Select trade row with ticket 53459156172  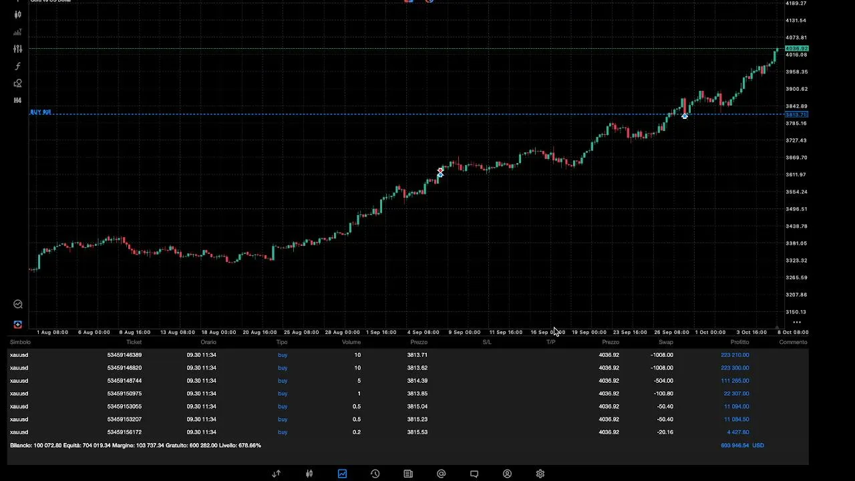pos(408,432)
